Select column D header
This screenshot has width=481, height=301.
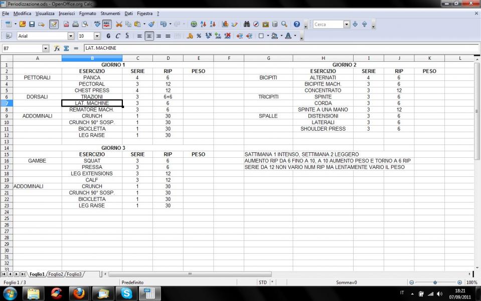pyautogui.click(x=168, y=58)
